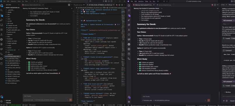Open conversation title dropdown in right chat
Image resolution: width=235 pixels, height=106 pixels.
[x=148, y=8]
